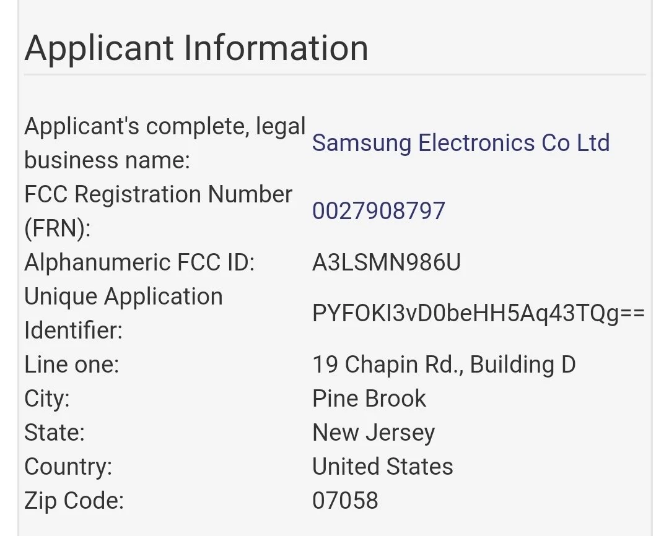Click the FCC Registration Number (FRN) label
The image size is (669, 536).
coord(158,211)
